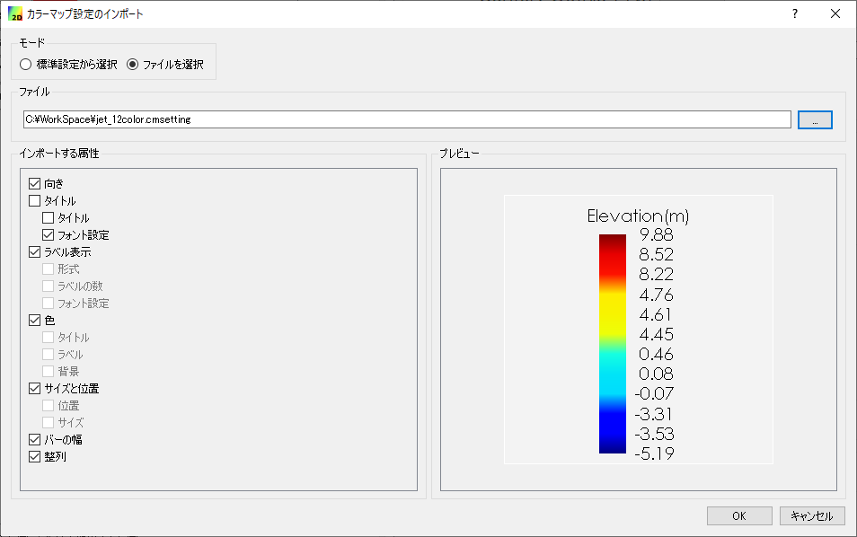Uncheck the 向き checkbox
This screenshot has height=537, width=857.
coord(34,183)
